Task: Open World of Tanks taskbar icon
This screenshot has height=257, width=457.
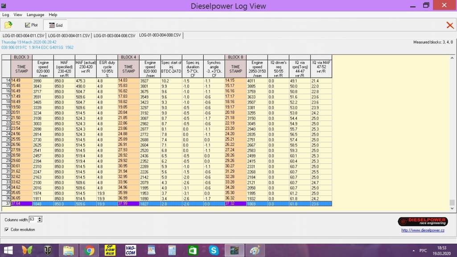Action: [48, 250]
